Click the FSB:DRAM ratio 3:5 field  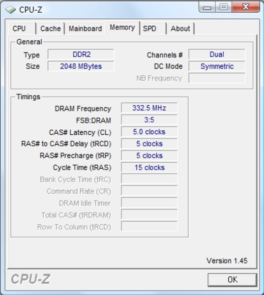(149, 120)
